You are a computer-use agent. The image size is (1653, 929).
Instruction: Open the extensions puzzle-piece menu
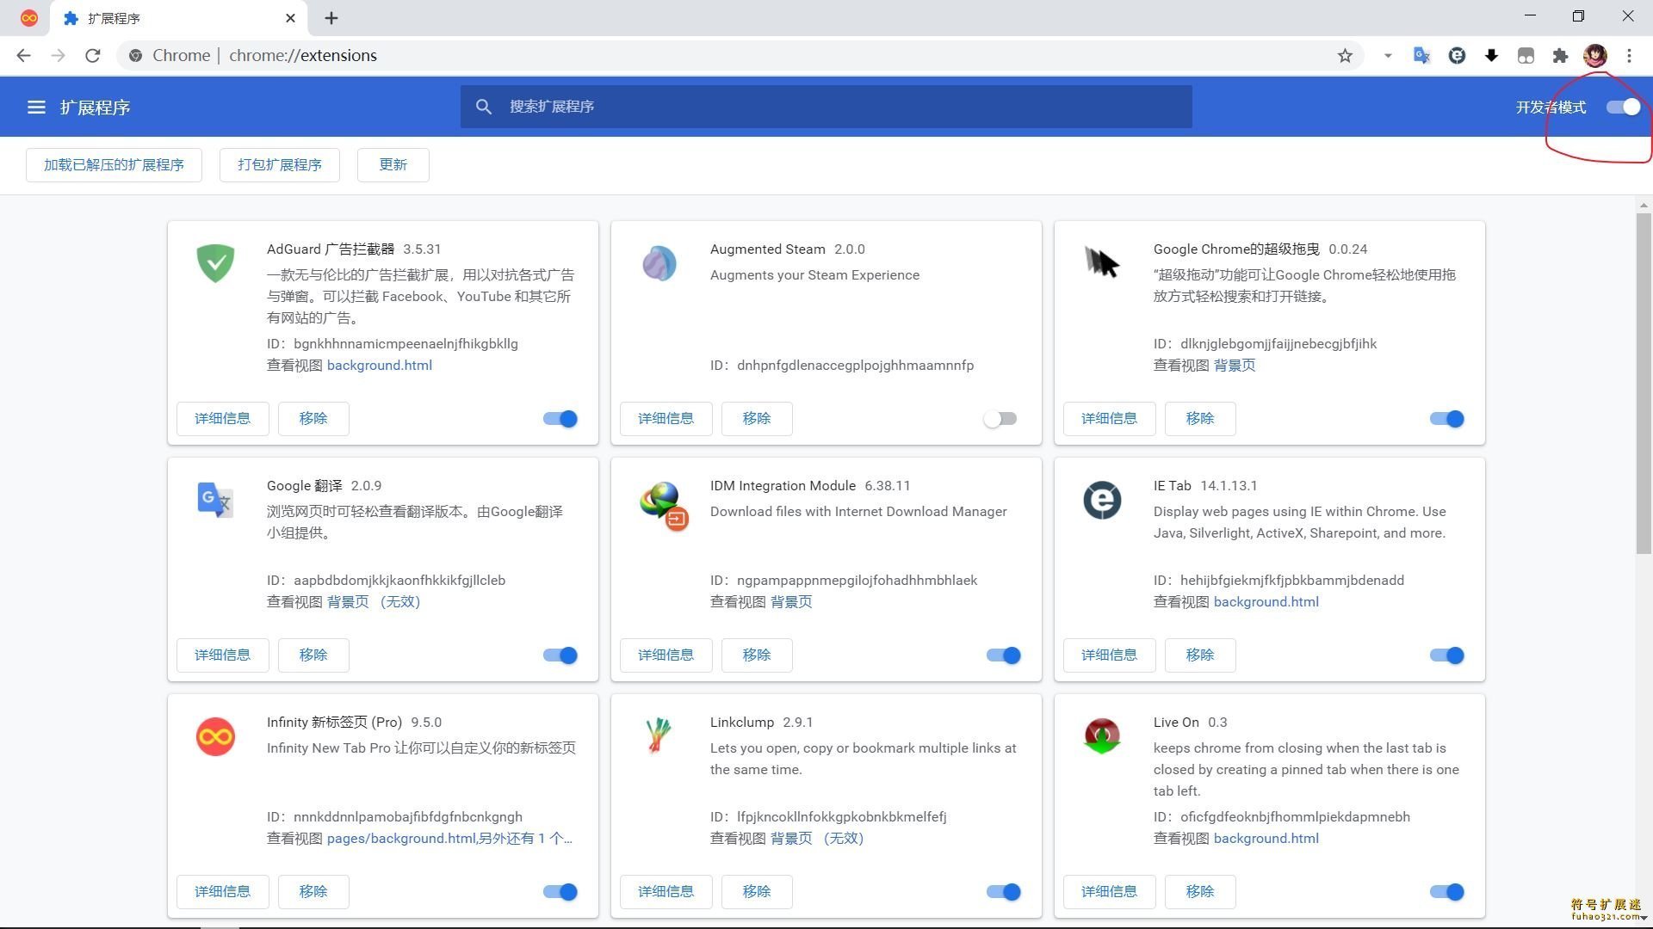pos(1560,56)
